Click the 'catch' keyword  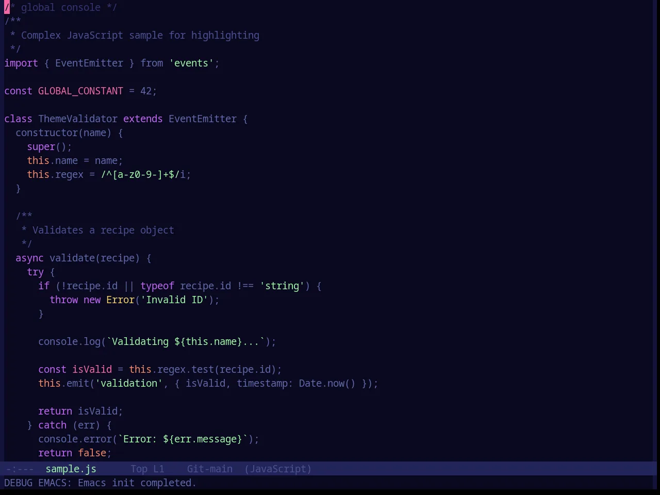[x=52, y=425]
